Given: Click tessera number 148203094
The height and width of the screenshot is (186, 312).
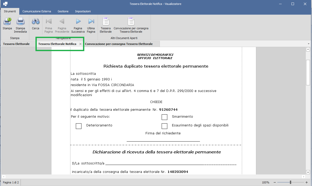Looking at the screenshot, I should click(x=178, y=172).
